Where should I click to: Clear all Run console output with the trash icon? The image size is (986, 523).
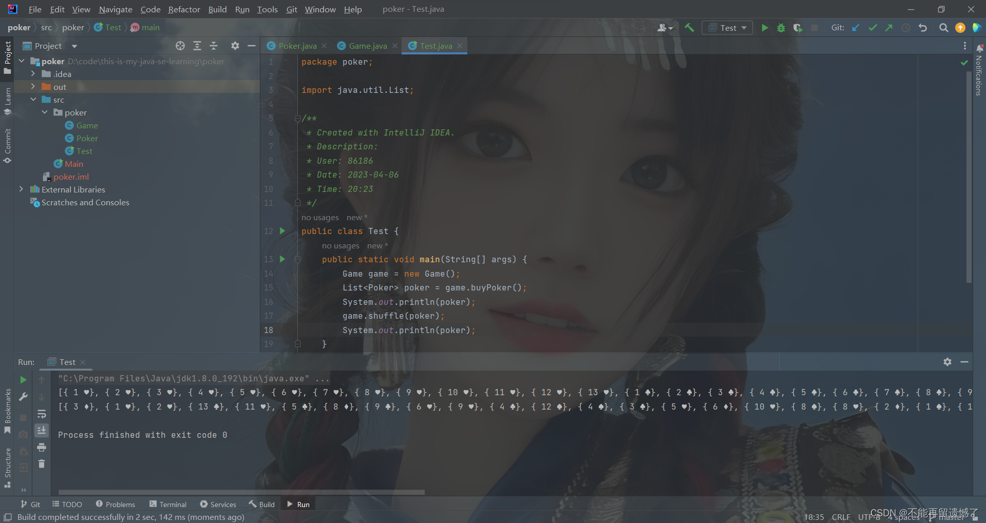pyautogui.click(x=42, y=464)
